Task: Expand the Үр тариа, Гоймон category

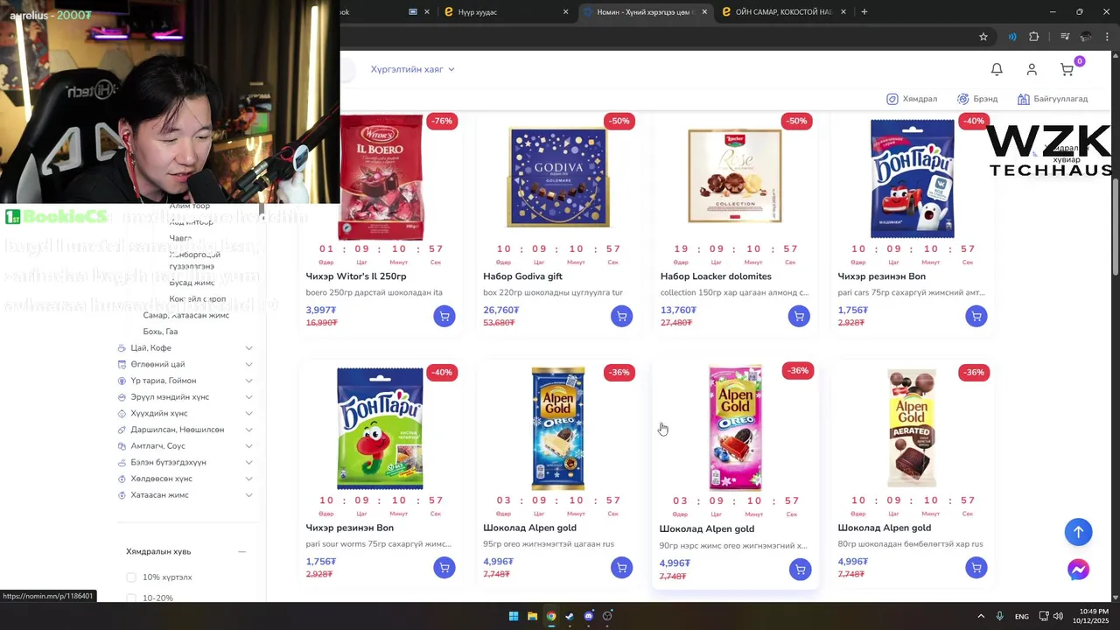Action: click(249, 381)
